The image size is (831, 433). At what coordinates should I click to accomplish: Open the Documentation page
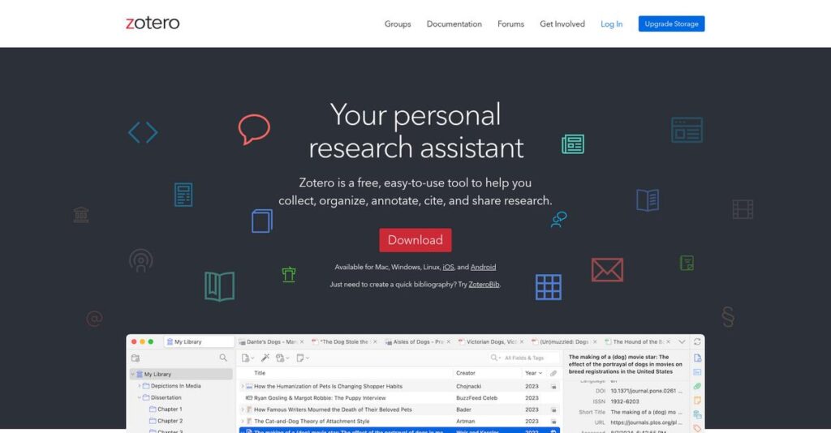[x=454, y=24]
